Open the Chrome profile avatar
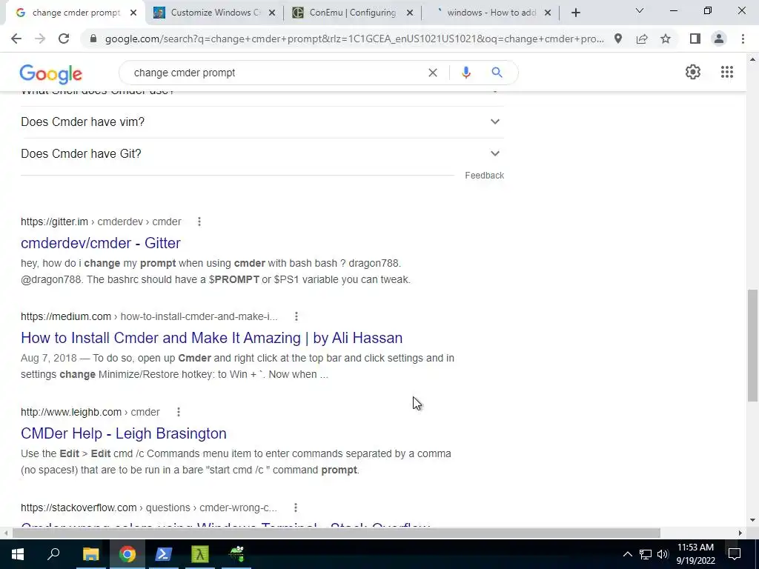Screen dimensions: 759x569 click(x=719, y=39)
